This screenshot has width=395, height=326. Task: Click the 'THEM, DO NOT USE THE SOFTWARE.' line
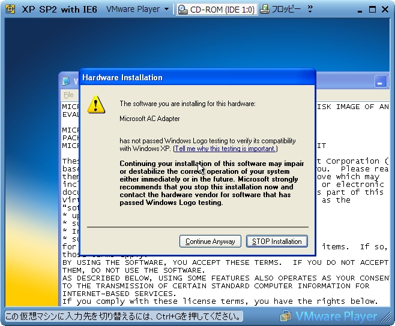tap(133, 270)
